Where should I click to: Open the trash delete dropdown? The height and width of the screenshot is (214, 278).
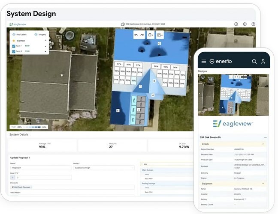(151, 35)
